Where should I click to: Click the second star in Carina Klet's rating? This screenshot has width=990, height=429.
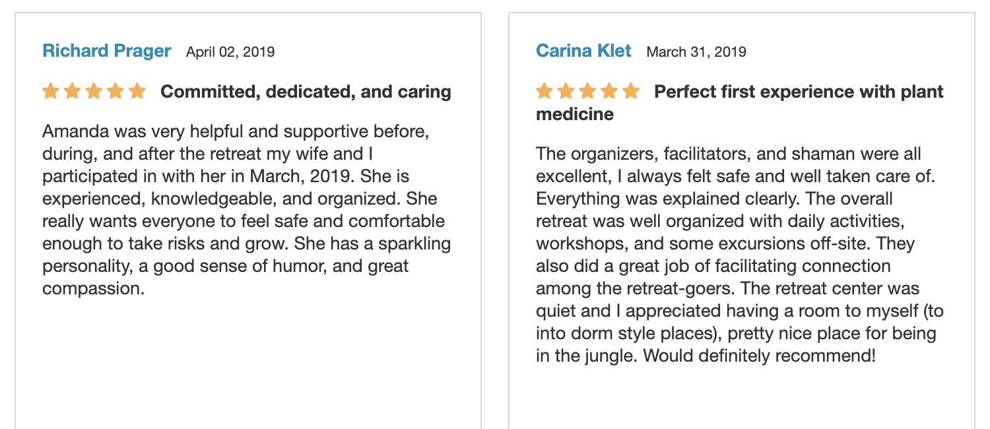click(x=566, y=91)
